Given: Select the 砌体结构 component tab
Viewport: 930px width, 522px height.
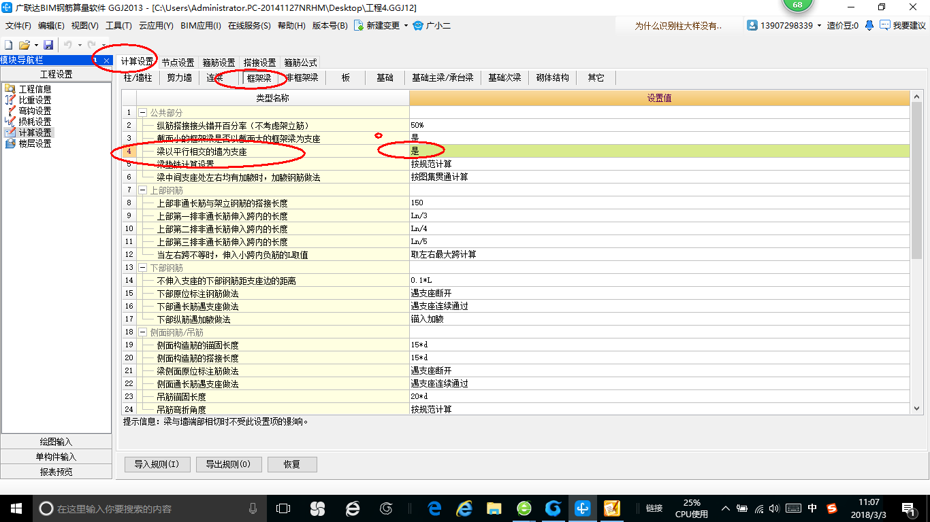Looking at the screenshot, I should click(x=552, y=77).
